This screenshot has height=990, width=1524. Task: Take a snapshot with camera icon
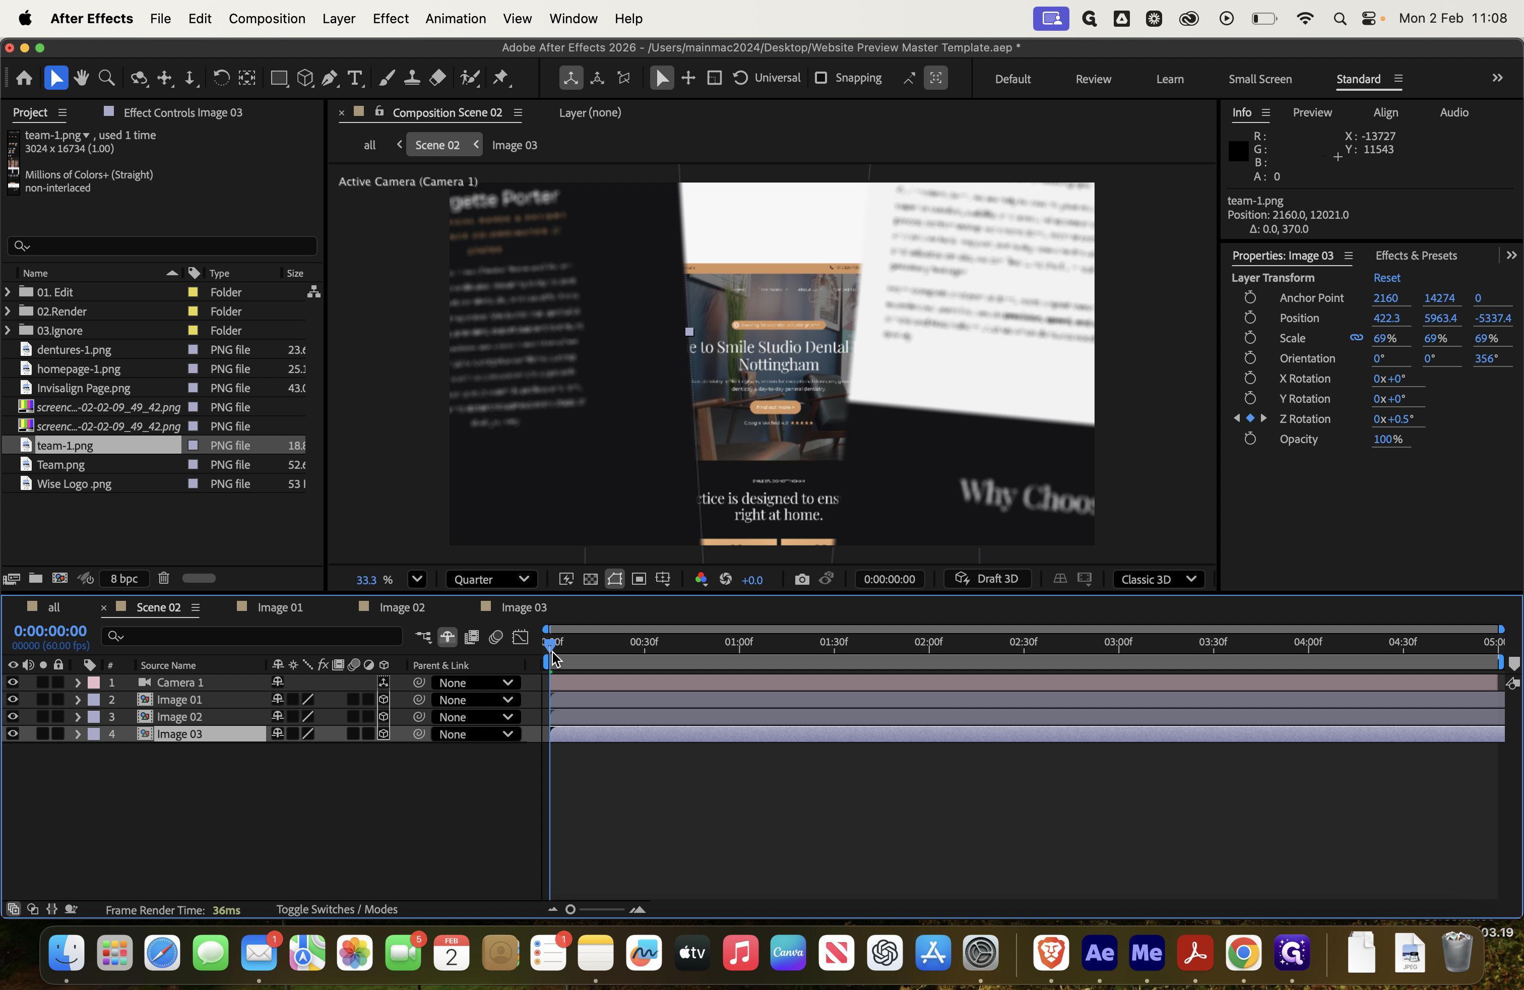pyautogui.click(x=802, y=579)
